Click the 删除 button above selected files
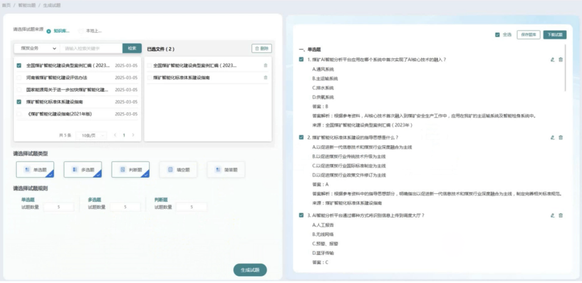This screenshot has height=283, width=582. [x=262, y=49]
